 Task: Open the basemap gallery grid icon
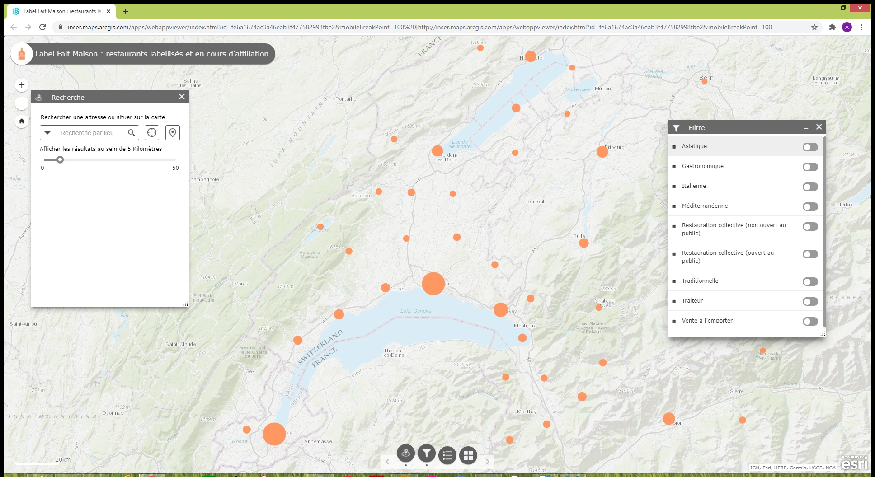pyautogui.click(x=468, y=455)
